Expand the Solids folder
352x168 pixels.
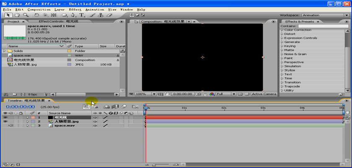(4, 51)
